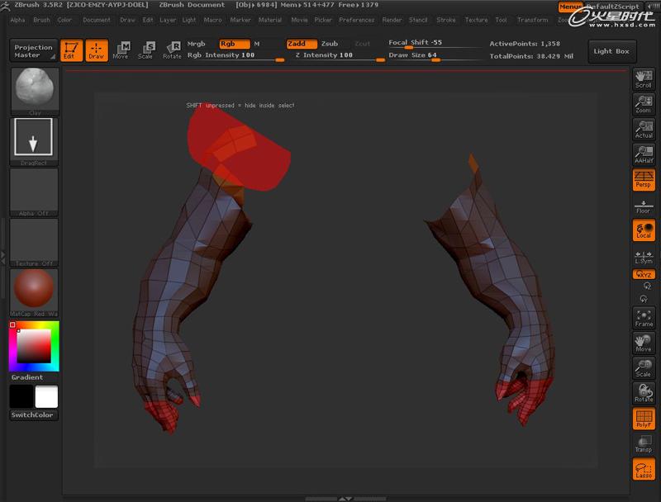
Task: Switch to Move transform tool in top shelf
Action: (x=121, y=50)
